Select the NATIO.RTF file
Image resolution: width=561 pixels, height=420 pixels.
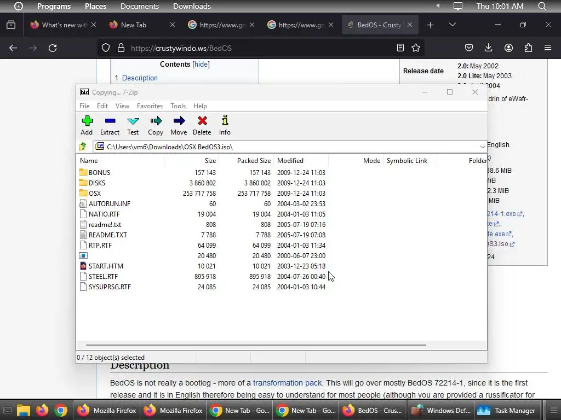point(104,214)
